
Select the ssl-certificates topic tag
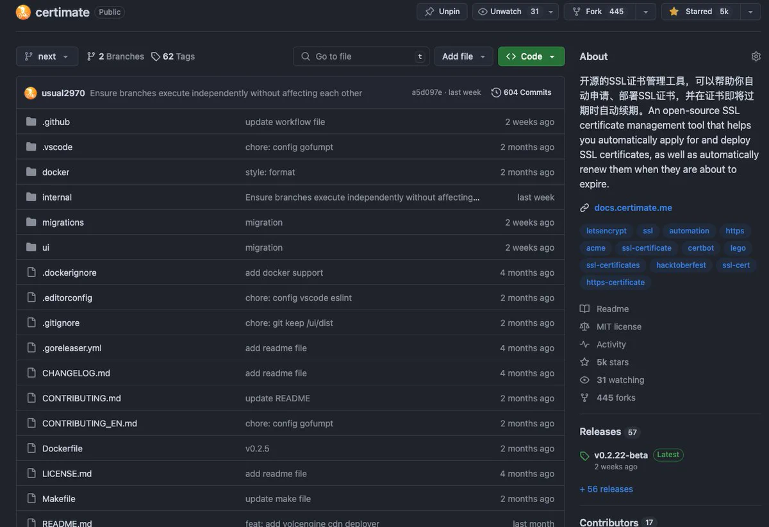(x=613, y=265)
